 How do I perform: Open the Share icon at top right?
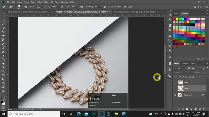pos(206,7)
